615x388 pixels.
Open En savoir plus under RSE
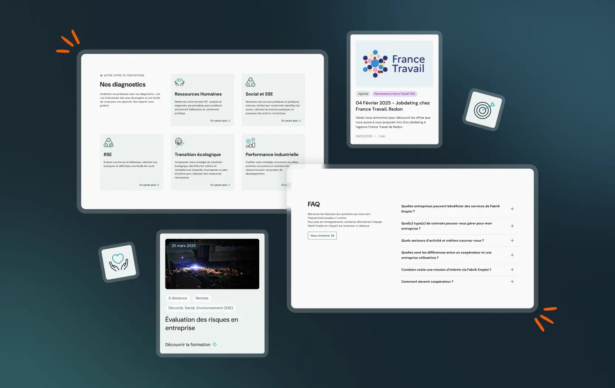click(149, 185)
